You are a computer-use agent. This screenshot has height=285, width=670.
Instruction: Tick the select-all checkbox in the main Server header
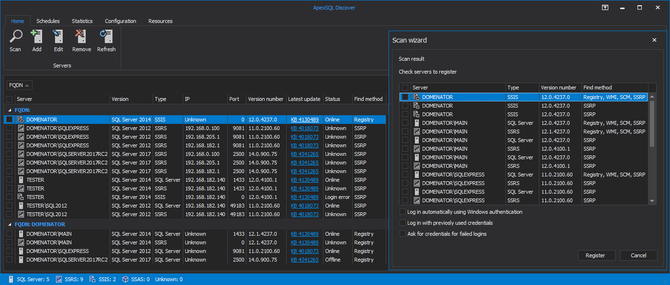pyautogui.click(x=10, y=99)
